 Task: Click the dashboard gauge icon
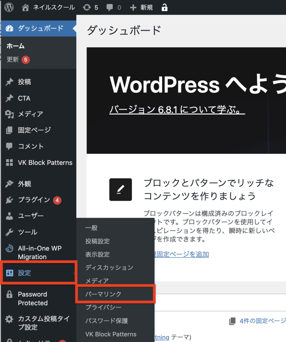(9, 28)
